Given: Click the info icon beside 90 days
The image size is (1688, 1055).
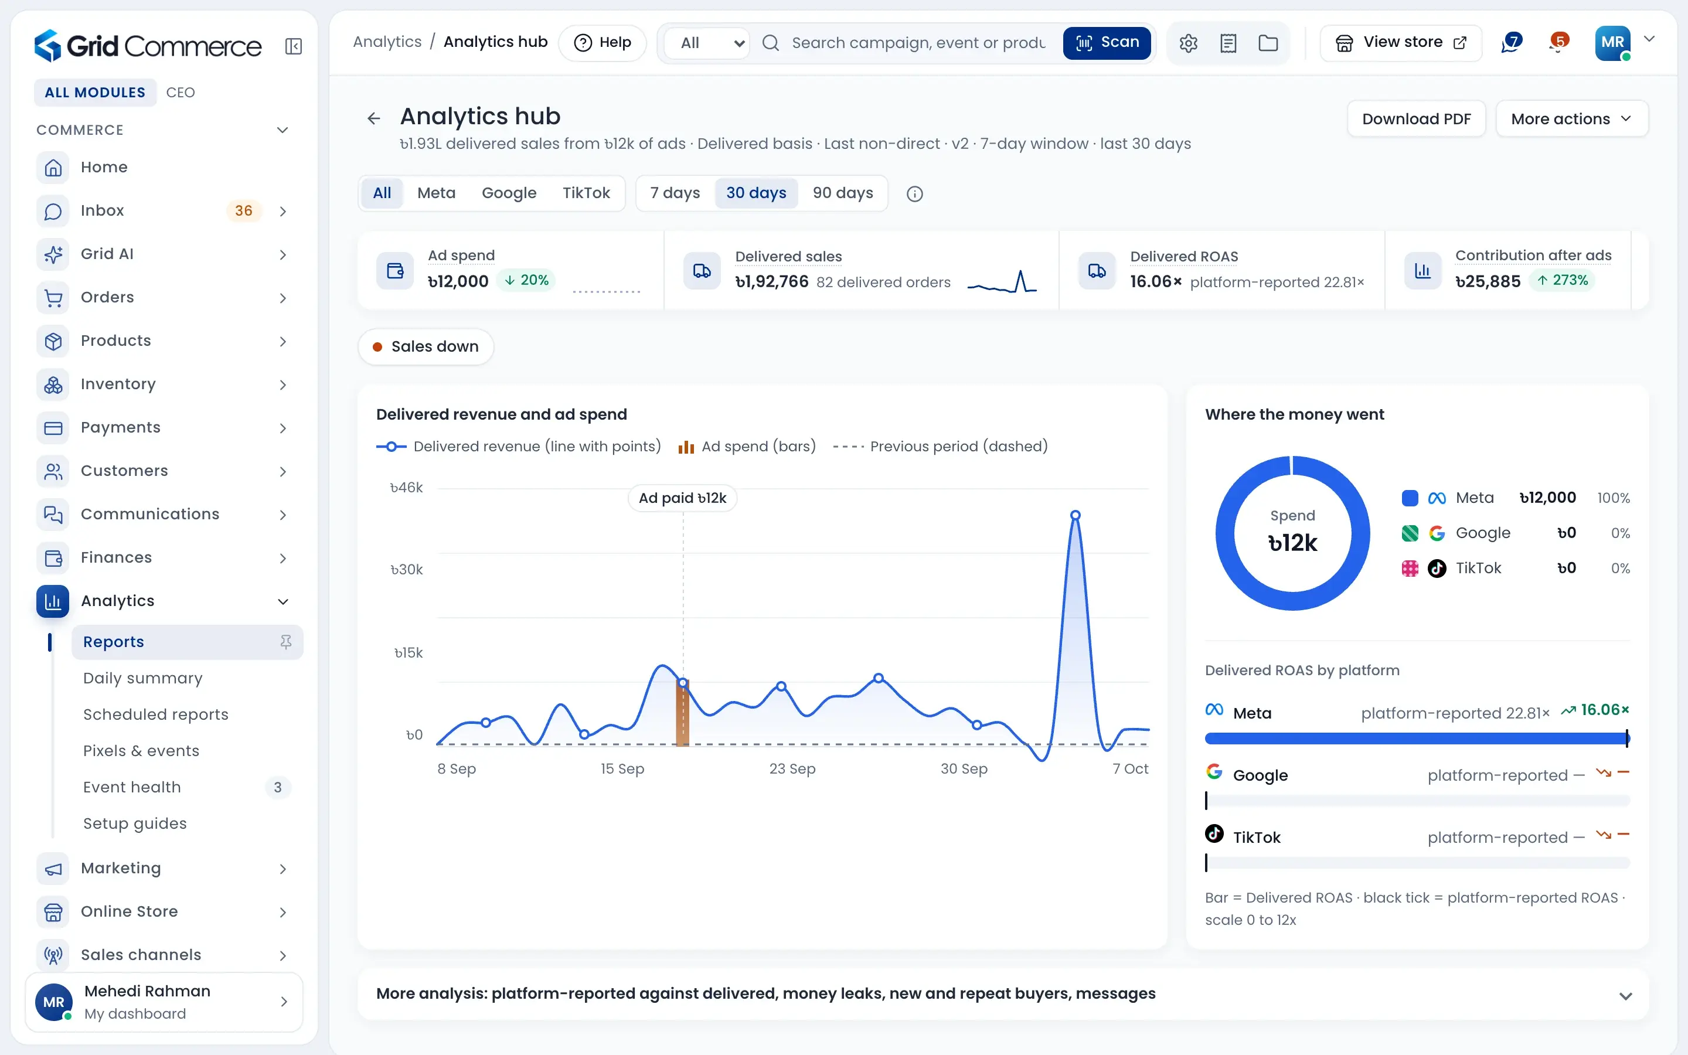Looking at the screenshot, I should coord(914,194).
